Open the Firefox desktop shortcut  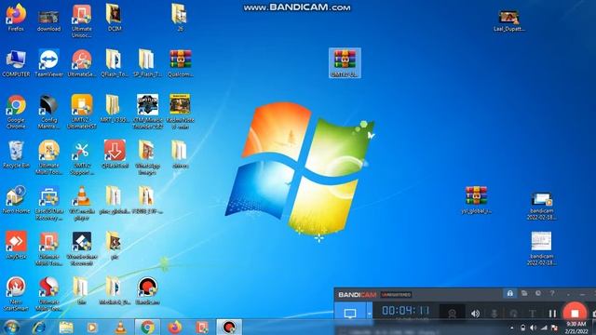[16, 18]
